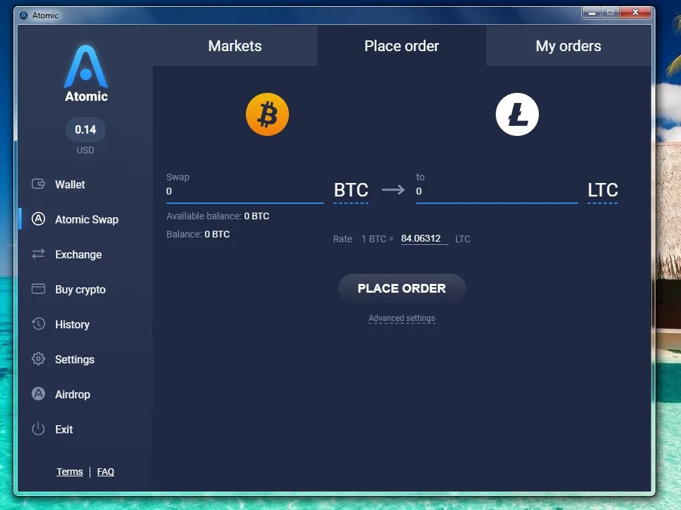Open the My orders tab
The height and width of the screenshot is (510, 681).
(569, 46)
